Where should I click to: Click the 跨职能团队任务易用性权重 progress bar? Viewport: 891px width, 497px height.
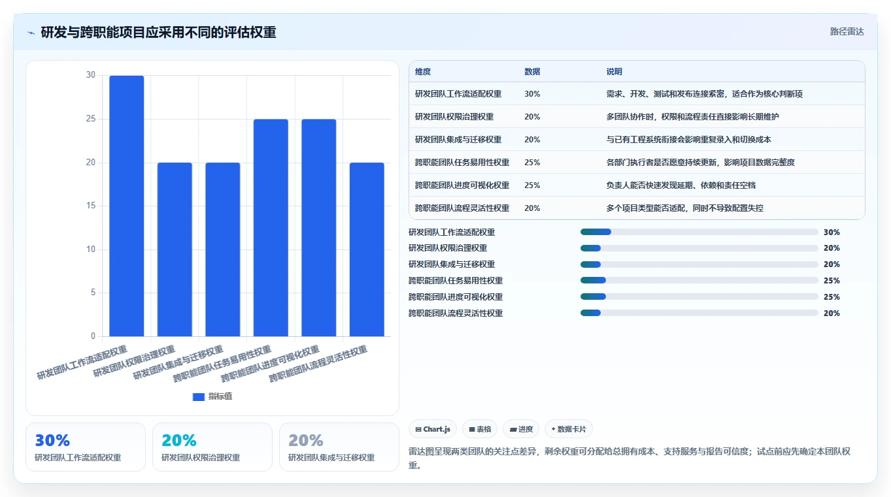pyautogui.click(x=699, y=281)
